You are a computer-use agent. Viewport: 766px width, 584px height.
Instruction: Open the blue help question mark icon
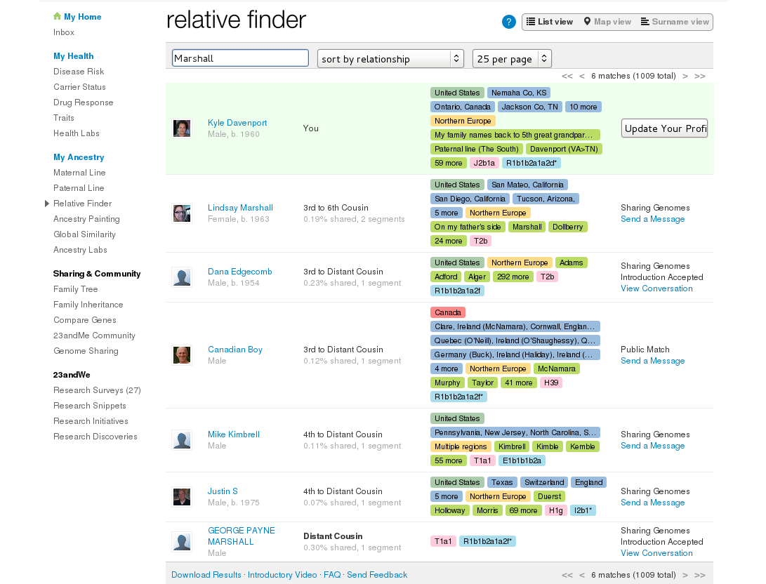point(508,22)
